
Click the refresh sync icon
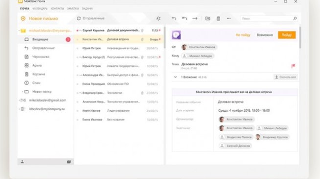pyautogui.click(x=79, y=19)
